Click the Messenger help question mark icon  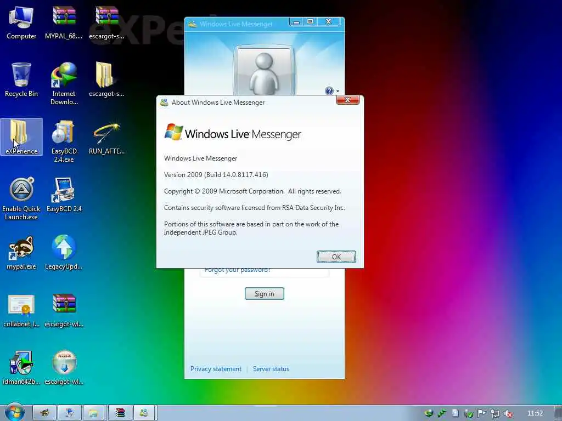click(x=329, y=91)
